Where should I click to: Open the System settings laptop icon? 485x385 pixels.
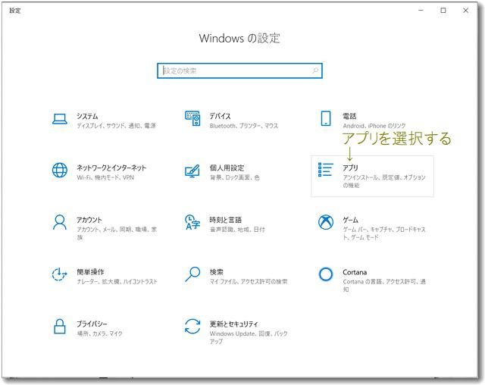click(x=60, y=119)
